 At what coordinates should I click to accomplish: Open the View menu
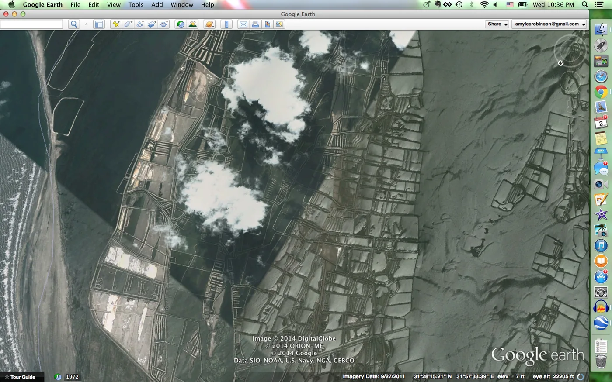click(114, 5)
